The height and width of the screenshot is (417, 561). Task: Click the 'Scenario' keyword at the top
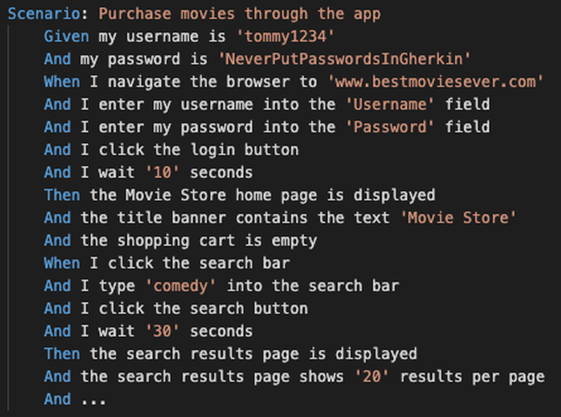click(44, 14)
